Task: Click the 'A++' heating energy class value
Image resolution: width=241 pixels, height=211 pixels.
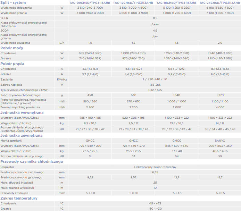Action: [x=155, y=36]
